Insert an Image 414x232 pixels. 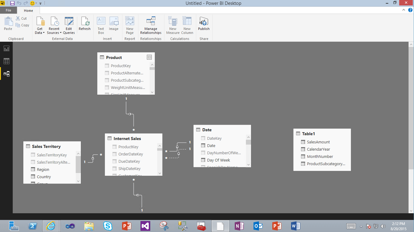114,24
